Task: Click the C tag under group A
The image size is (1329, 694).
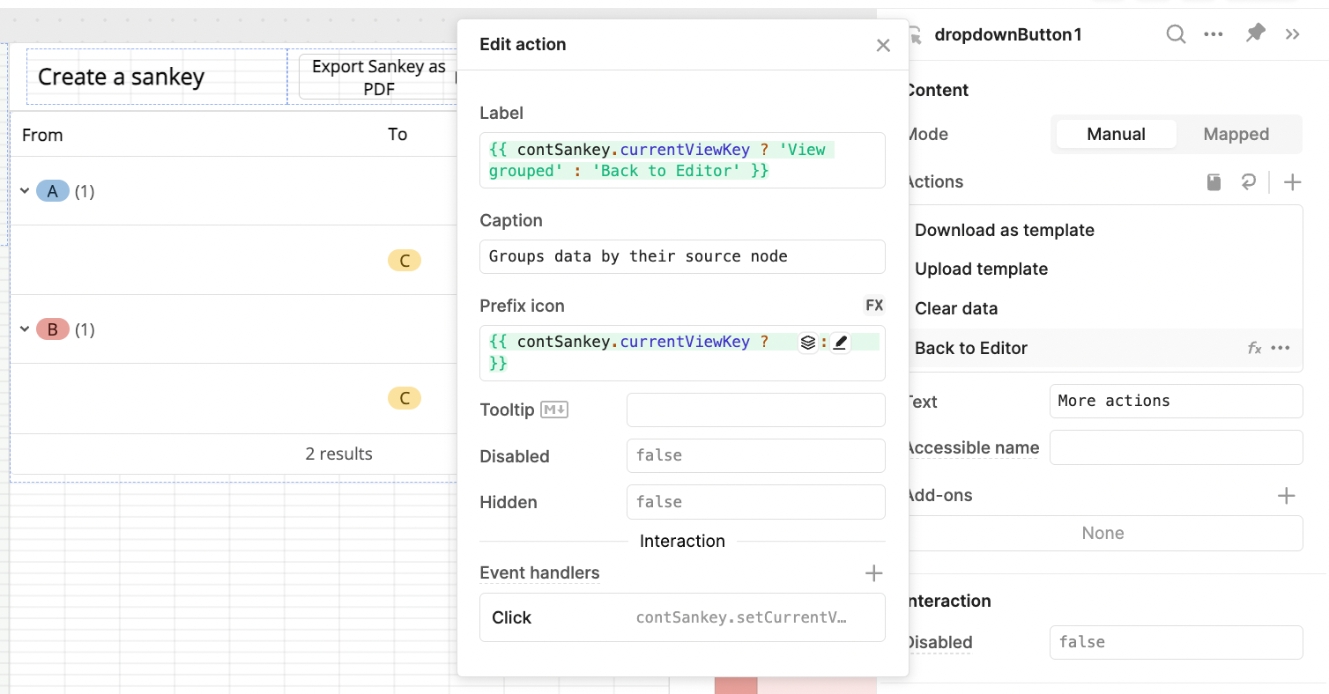Action: click(x=405, y=260)
